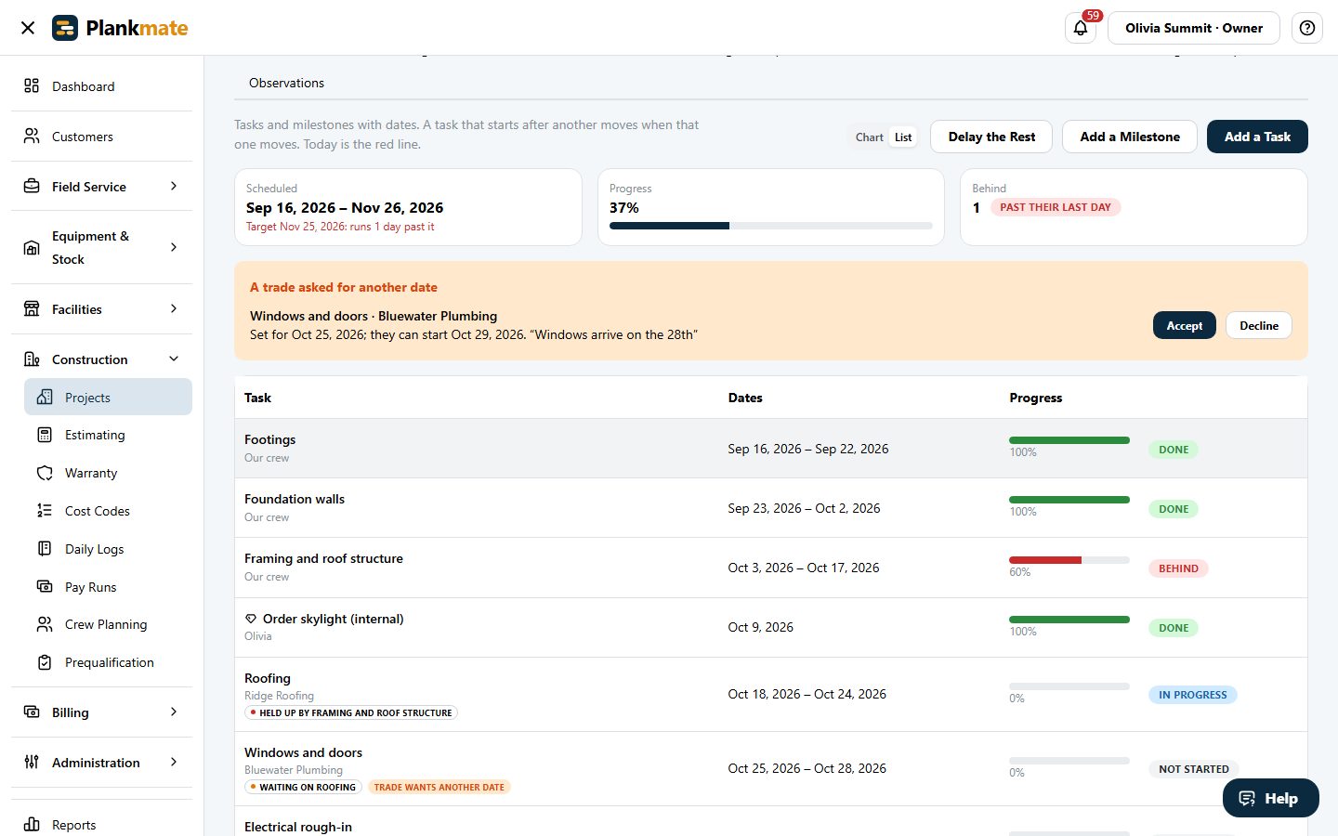Screen dimensions: 1338x836
Task: Select the Observations tab
Action: [286, 83]
